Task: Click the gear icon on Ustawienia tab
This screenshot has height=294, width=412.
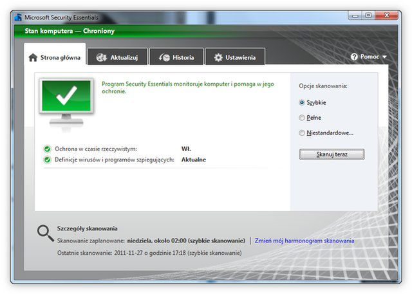Action: 218,57
